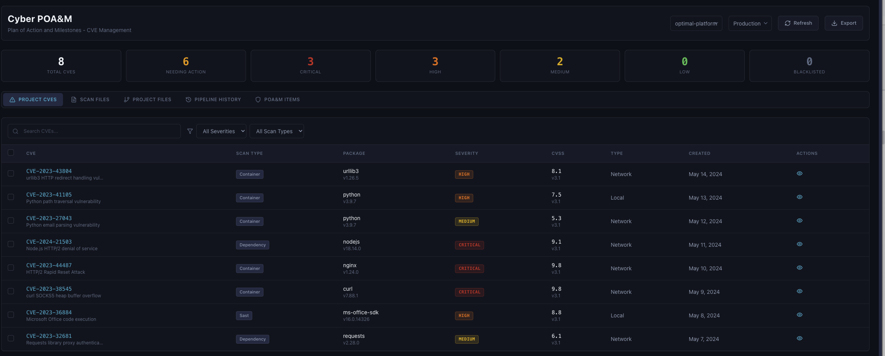This screenshot has width=885, height=356.
Task: Select the warning triangle icon on Project CVEs tab
Action: (x=12, y=99)
